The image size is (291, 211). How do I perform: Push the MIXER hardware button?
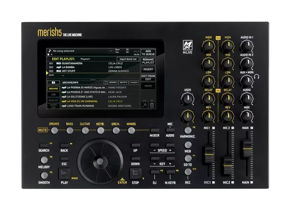coord(154,130)
